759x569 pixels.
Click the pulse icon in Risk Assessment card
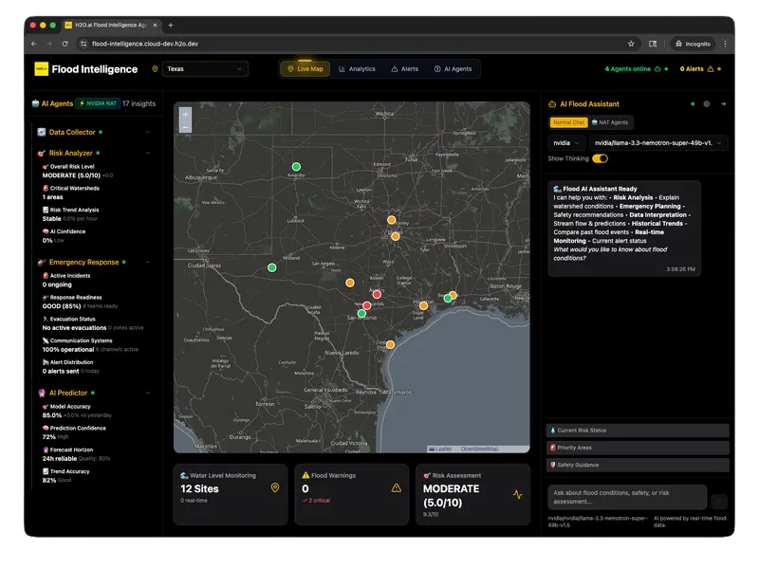517,494
